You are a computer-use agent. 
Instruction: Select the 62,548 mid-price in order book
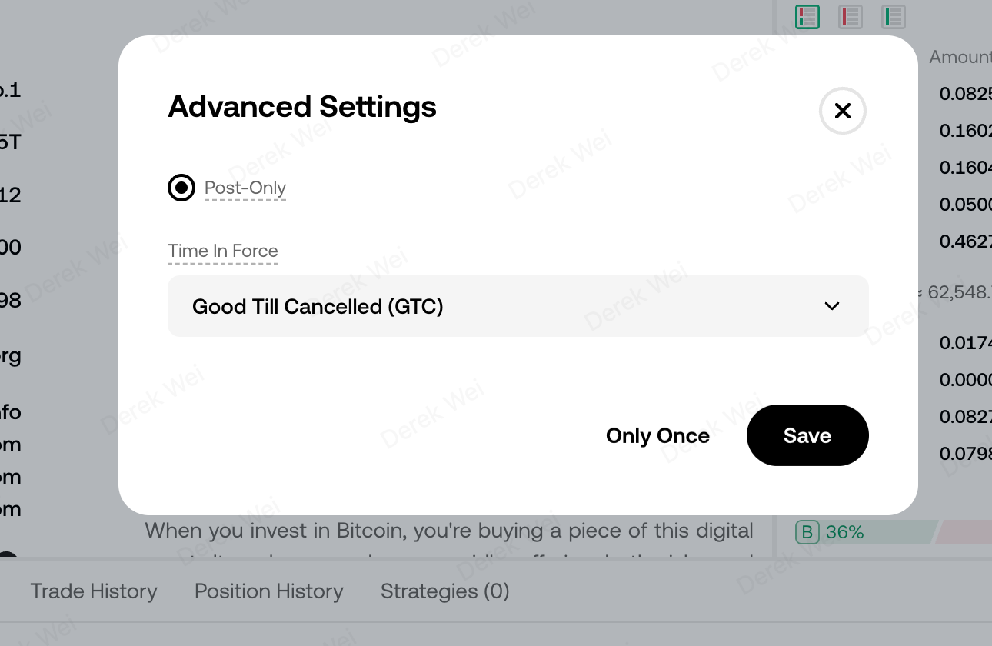(958, 292)
